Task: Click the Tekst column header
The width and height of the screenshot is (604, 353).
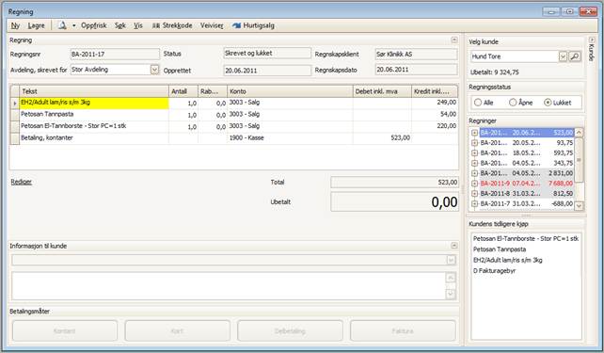Action: coord(94,91)
